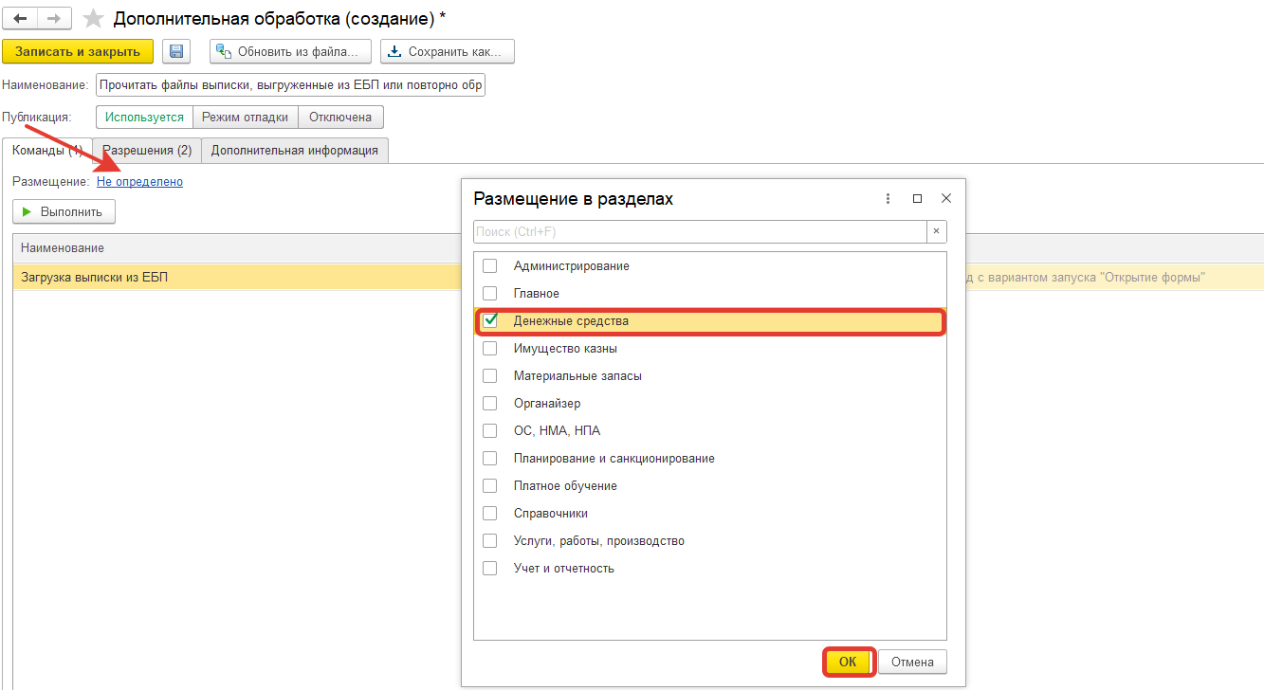Image resolution: width=1264 pixels, height=690 pixels.
Task: Add form to favorites with star icon
Action: (93, 19)
